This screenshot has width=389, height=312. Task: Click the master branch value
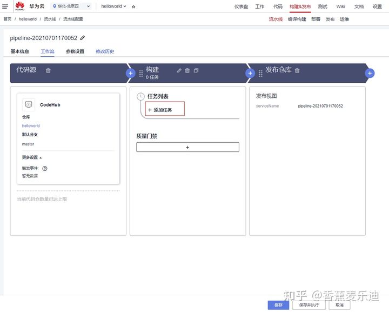click(28, 144)
